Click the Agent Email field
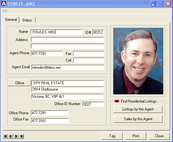 68,68
